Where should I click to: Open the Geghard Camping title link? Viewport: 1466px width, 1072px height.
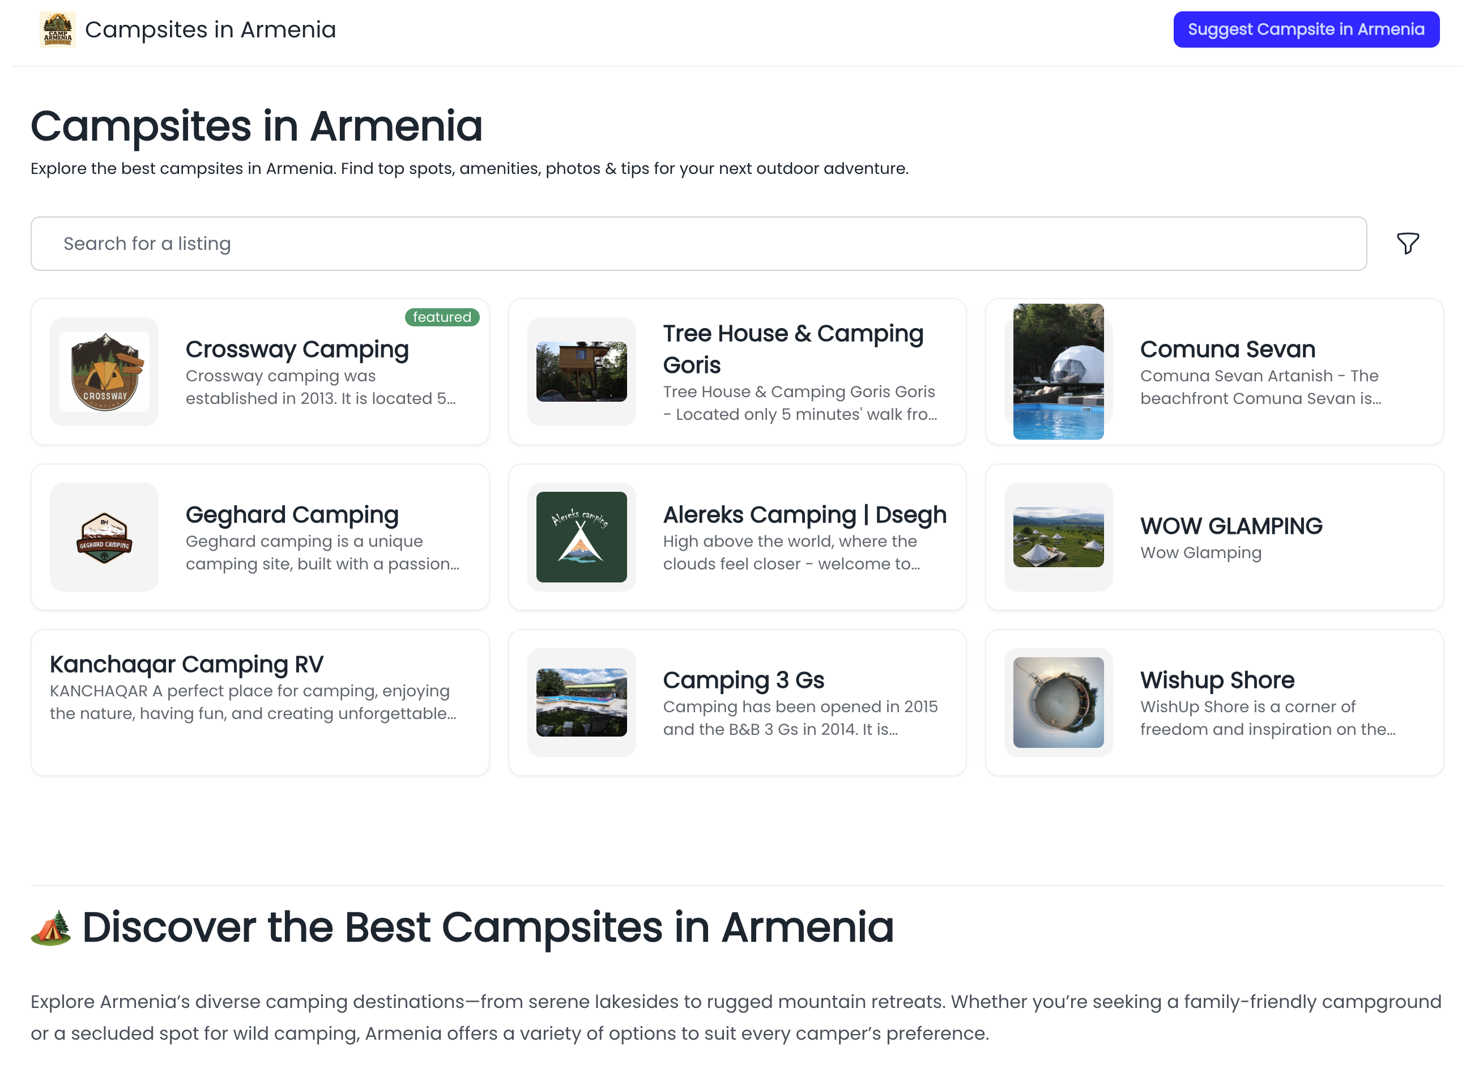pos(292,514)
